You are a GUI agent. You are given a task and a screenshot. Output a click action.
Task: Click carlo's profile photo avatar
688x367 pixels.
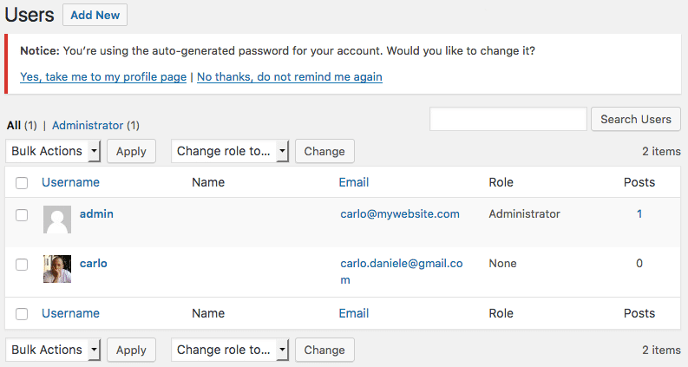click(57, 269)
